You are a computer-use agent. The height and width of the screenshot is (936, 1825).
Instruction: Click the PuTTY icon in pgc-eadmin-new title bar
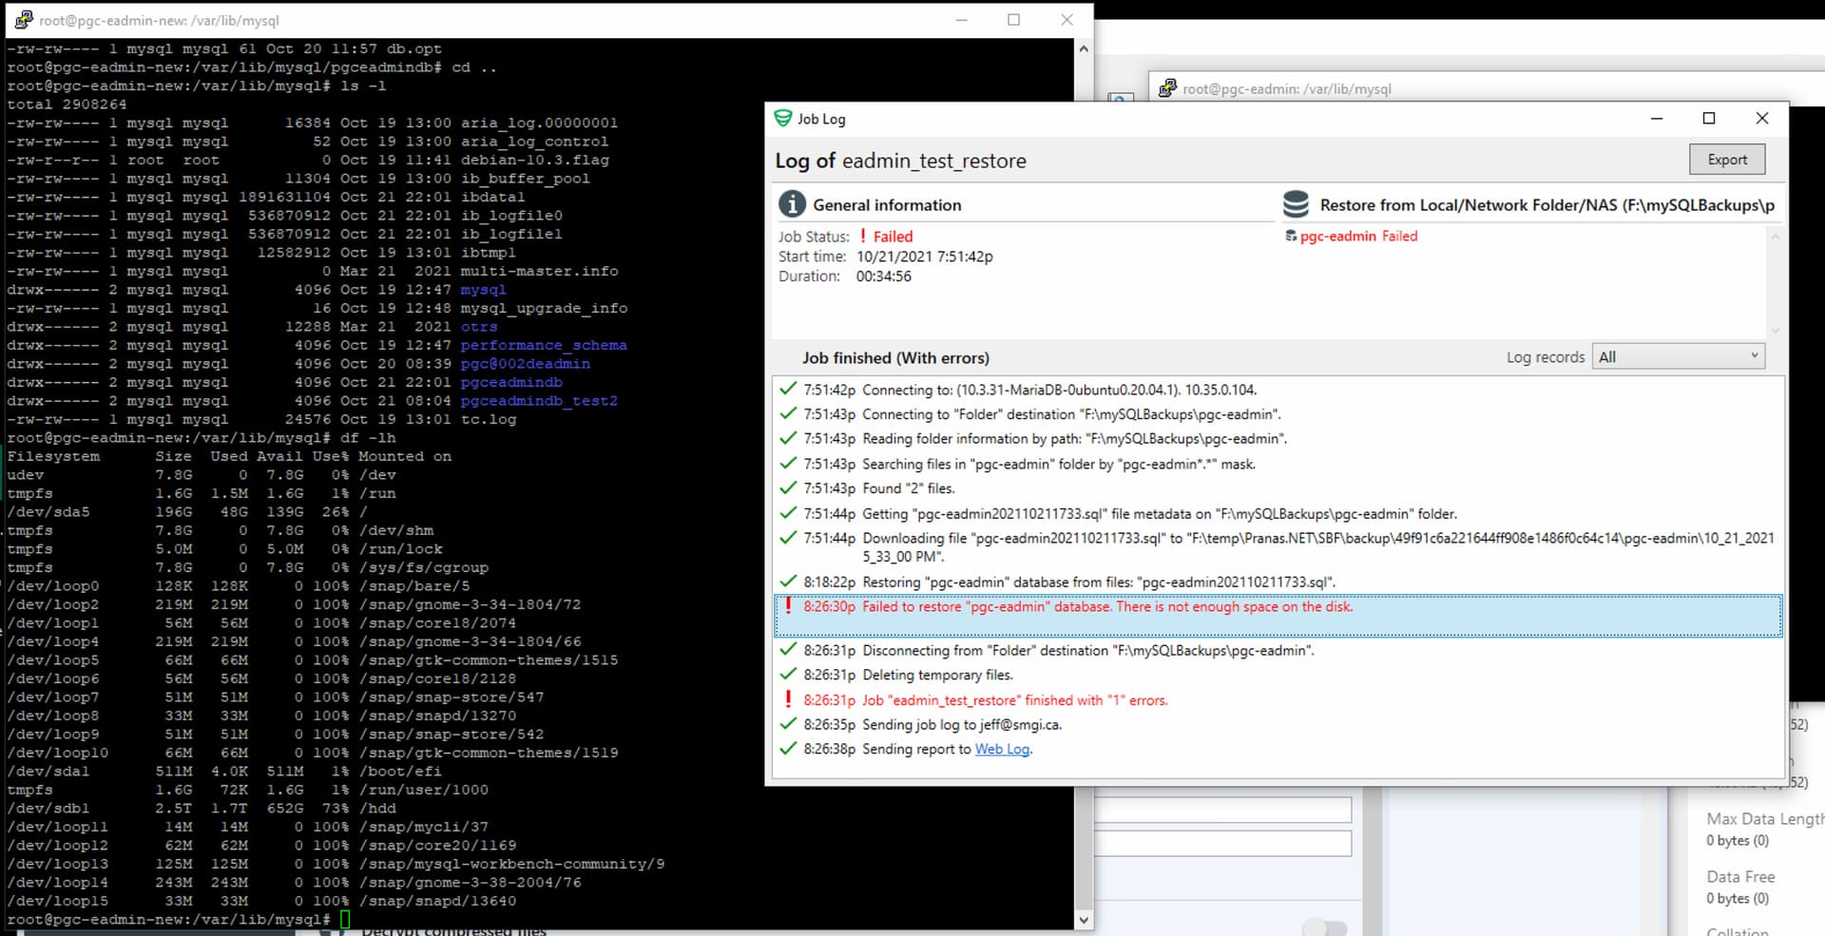[24, 20]
